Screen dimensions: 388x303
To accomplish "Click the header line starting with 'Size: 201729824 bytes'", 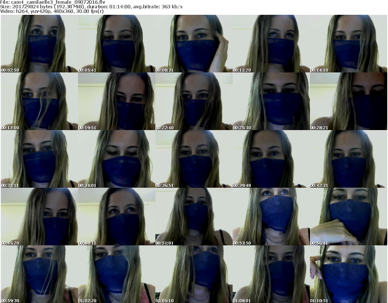I will pos(91,7).
